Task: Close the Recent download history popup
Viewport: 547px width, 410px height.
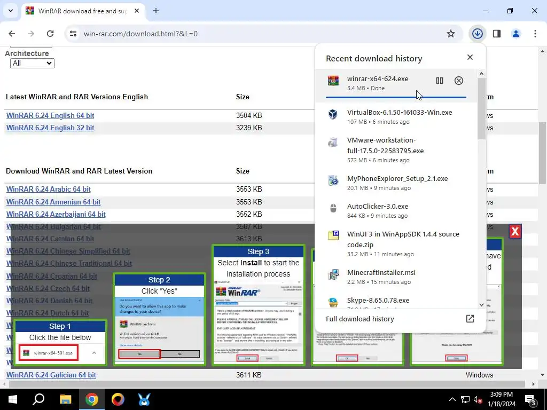Action: (470, 57)
